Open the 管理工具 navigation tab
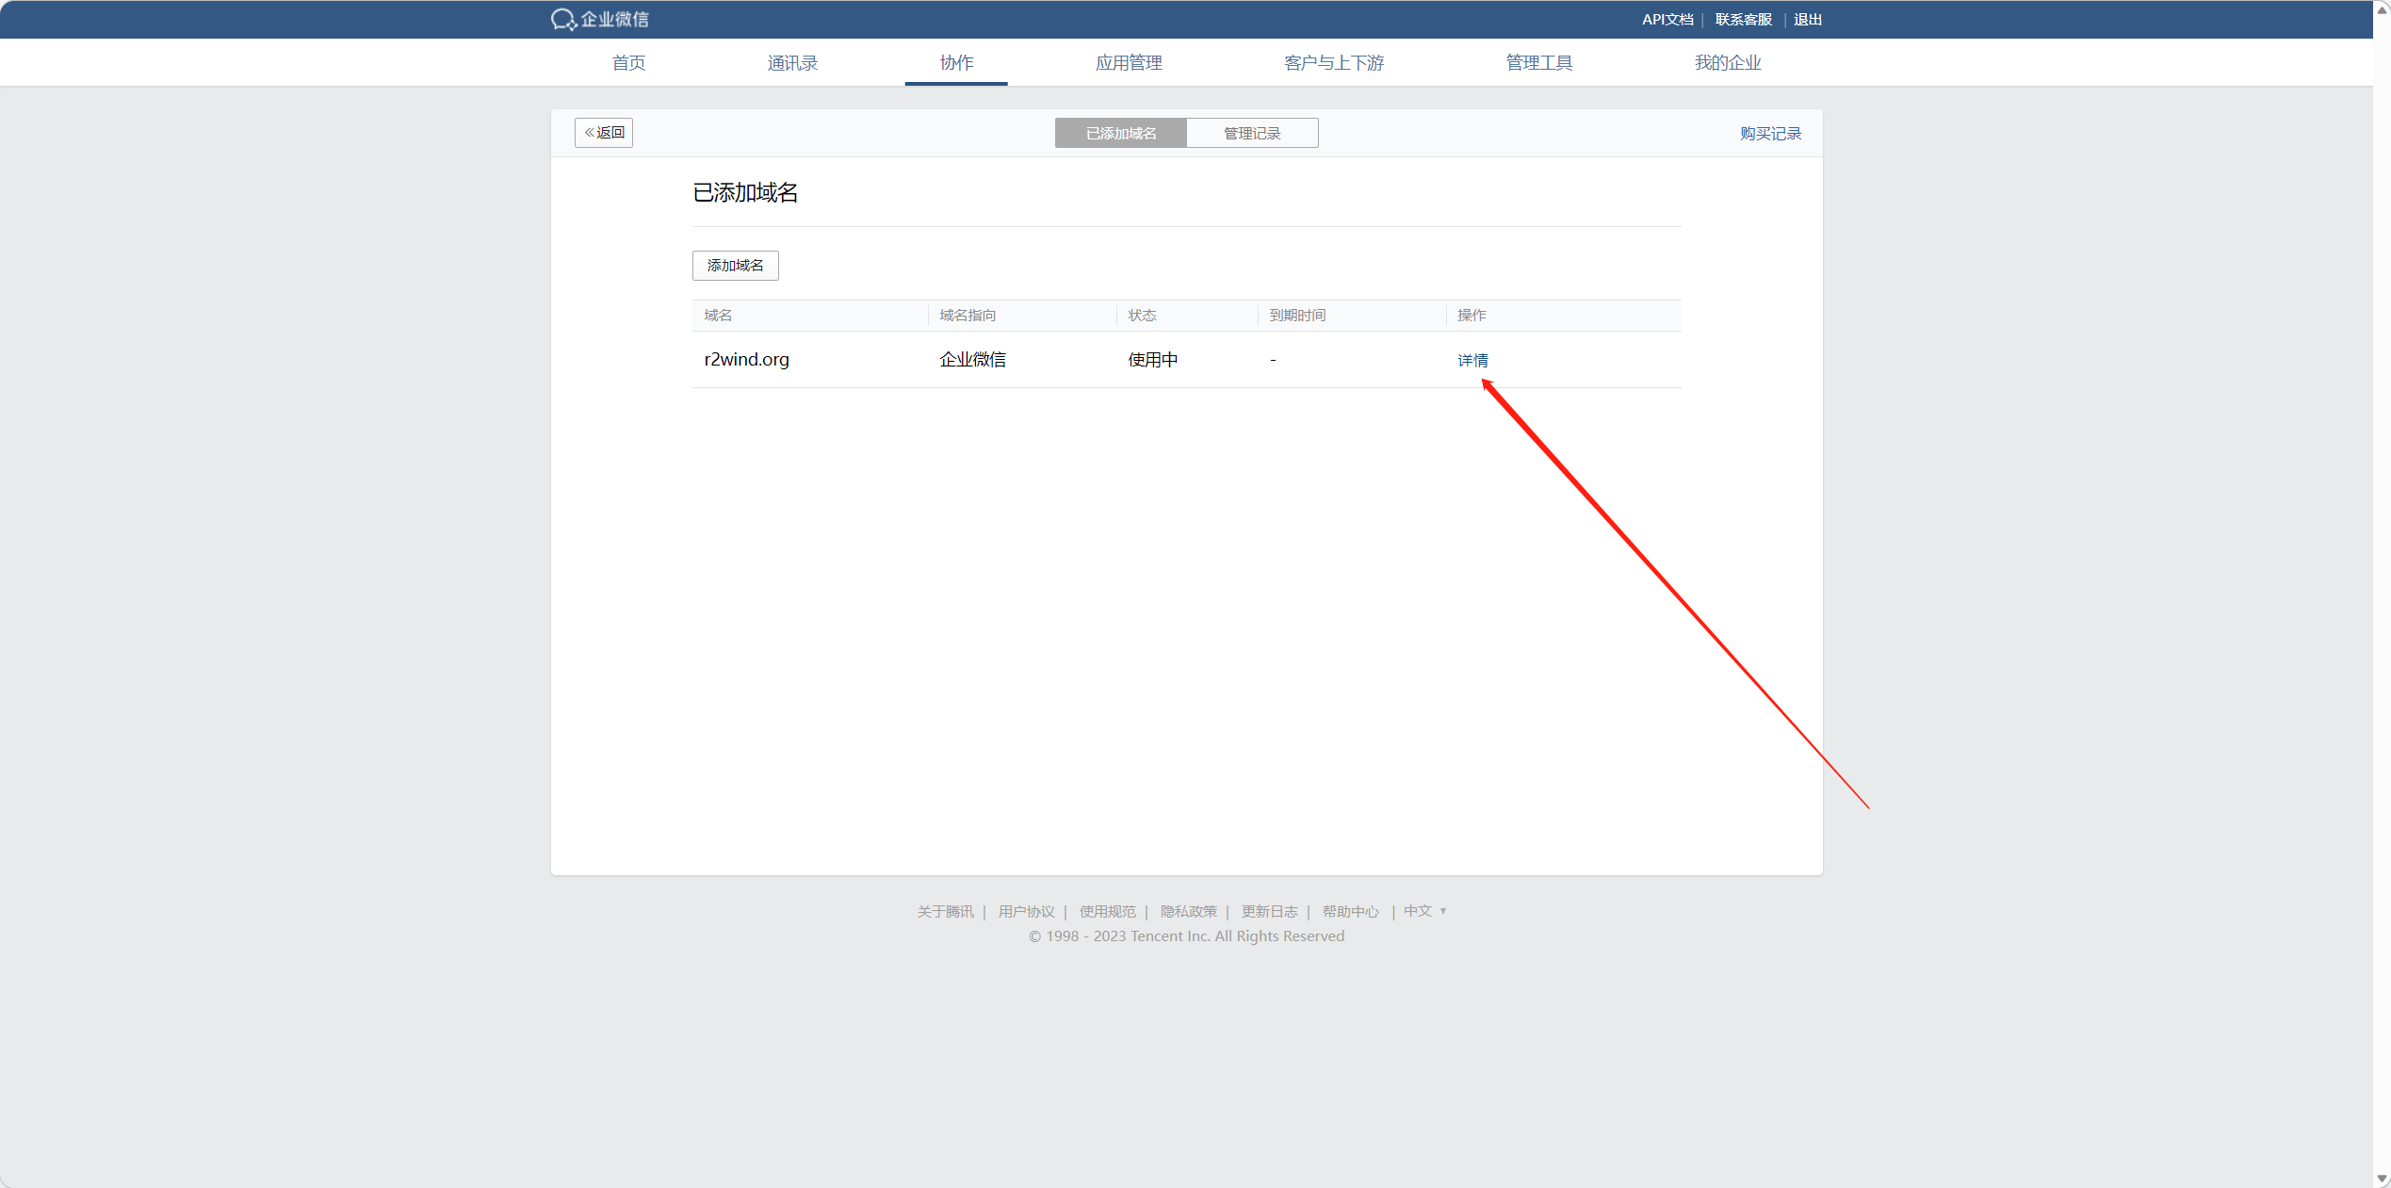Image resolution: width=2391 pixels, height=1188 pixels. click(1539, 63)
